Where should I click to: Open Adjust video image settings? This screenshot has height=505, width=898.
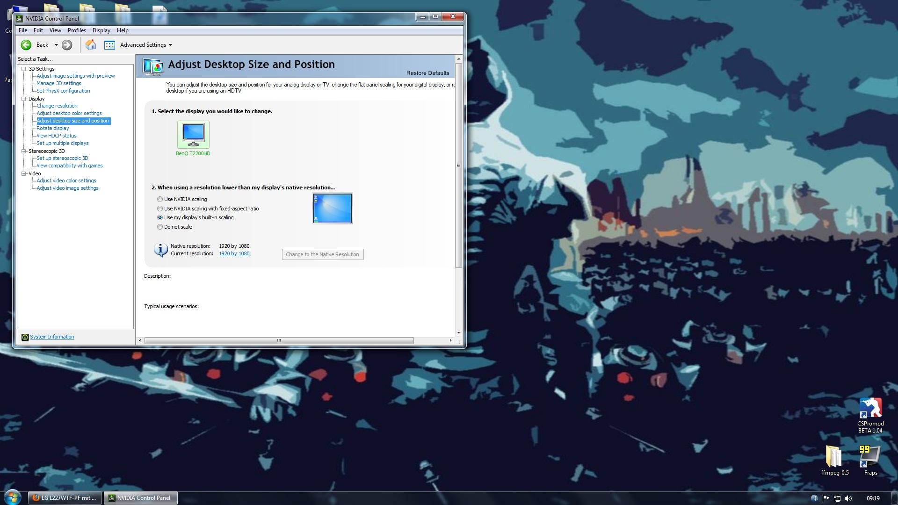tap(68, 188)
